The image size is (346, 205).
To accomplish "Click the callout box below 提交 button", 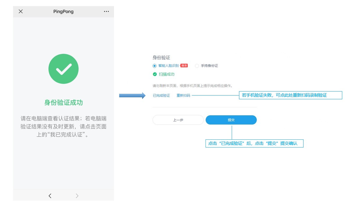I will [x=254, y=143].
